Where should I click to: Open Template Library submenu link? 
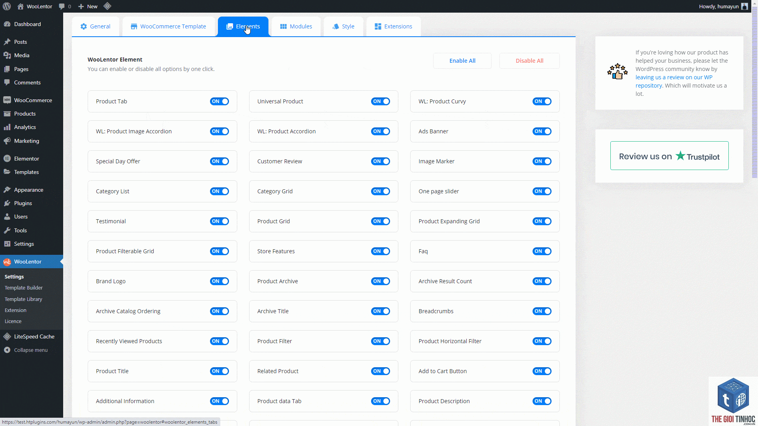(x=23, y=299)
